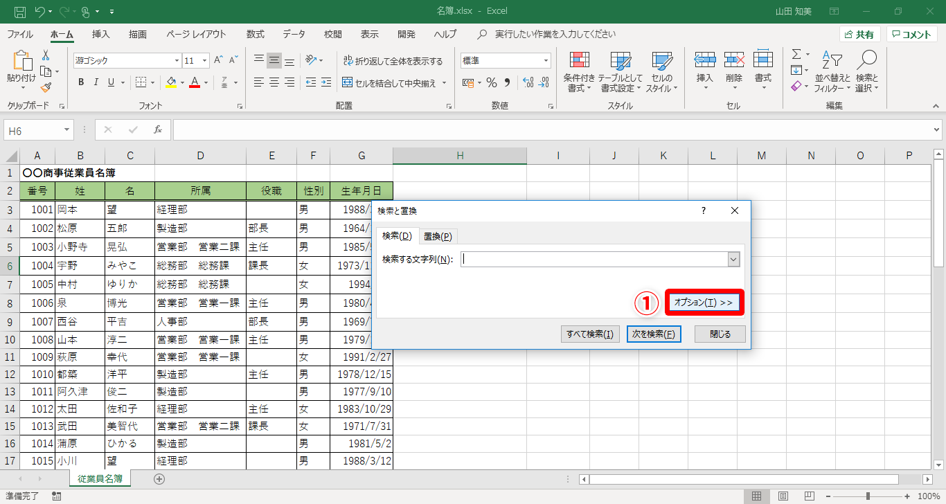This screenshot has height=504, width=946.
Task: Toggle top vertical alignment
Action: (x=259, y=60)
